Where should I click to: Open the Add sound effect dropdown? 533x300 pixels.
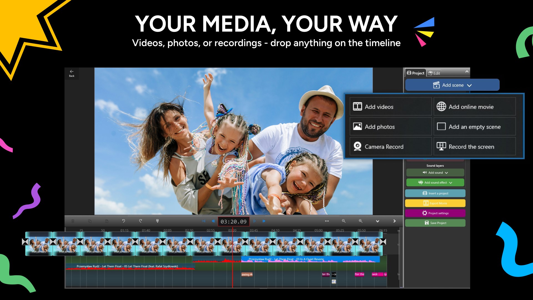click(435, 182)
